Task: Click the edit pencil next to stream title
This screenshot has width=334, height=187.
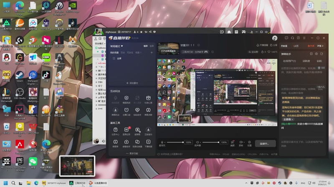Action: pyautogui.click(x=199, y=45)
